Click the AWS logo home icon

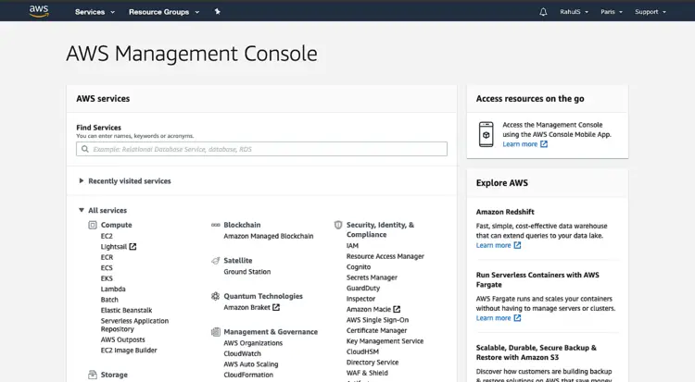tap(39, 11)
